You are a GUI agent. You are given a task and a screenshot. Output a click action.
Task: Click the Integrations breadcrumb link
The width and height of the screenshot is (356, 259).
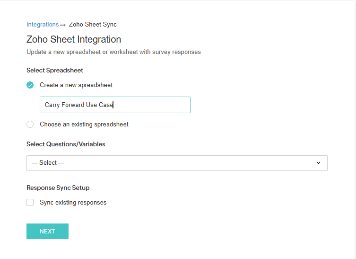[43, 25]
